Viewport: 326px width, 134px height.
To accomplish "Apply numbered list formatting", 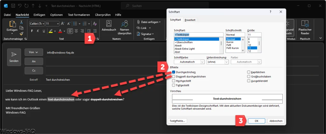I will pyautogui.click(x=85, y=23).
